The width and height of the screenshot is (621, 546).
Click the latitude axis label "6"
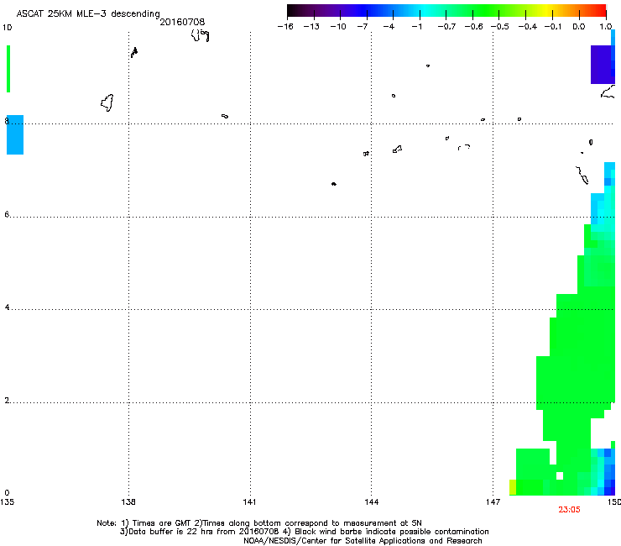(7, 214)
